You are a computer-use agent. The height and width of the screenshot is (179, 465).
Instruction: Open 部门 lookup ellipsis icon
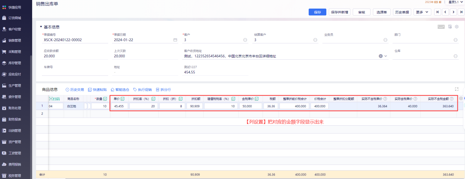[455, 40]
